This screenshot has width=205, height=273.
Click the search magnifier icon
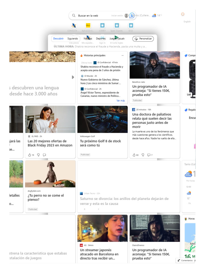(74, 15)
